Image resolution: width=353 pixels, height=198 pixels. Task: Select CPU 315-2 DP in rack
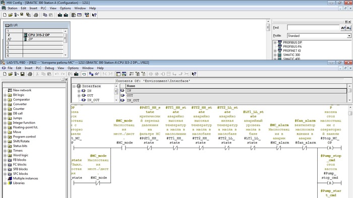[43, 35]
